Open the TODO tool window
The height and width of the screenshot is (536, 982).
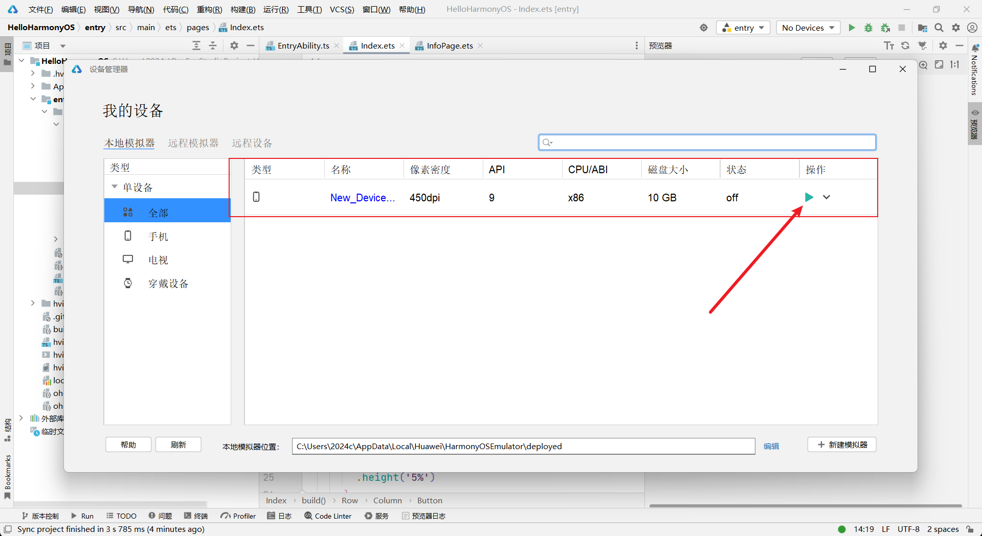coord(121,516)
